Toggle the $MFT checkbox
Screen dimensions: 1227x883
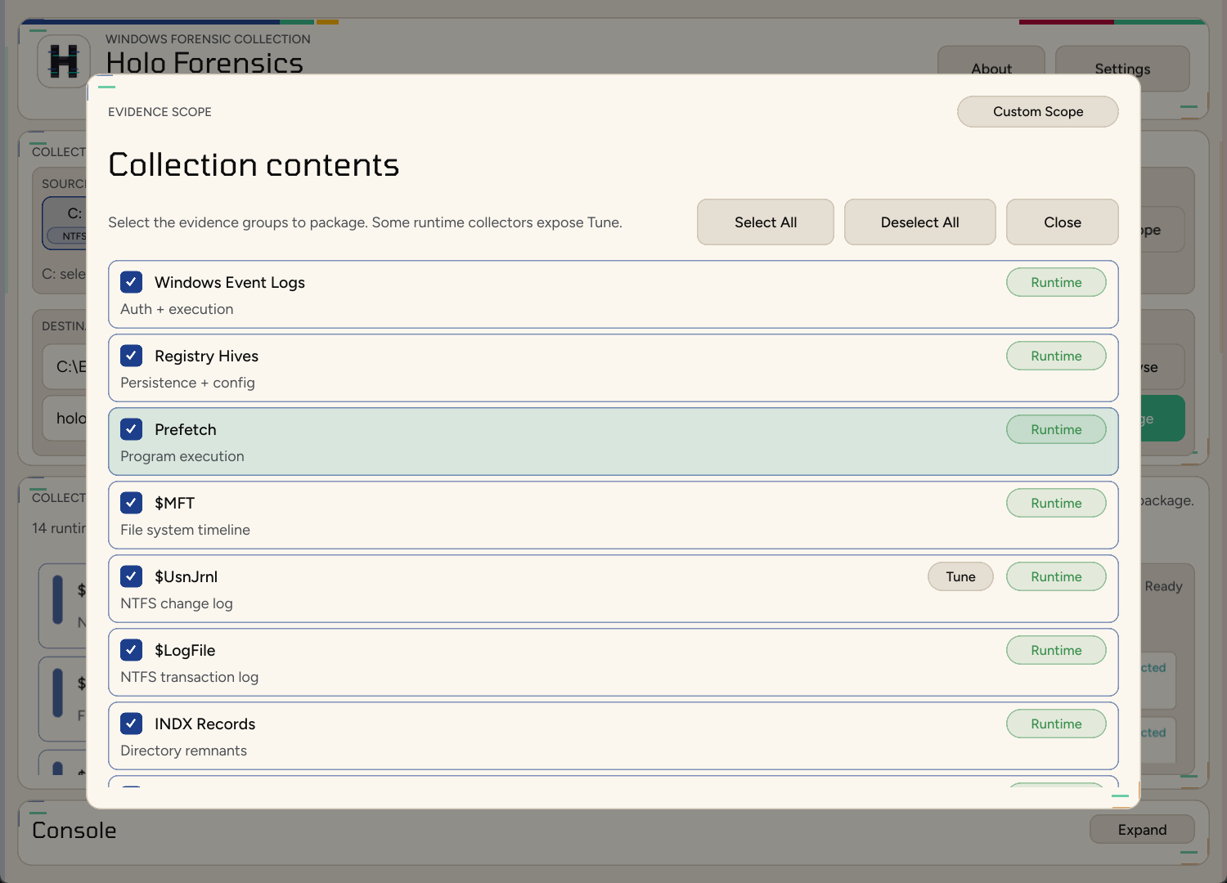coord(132,503)
